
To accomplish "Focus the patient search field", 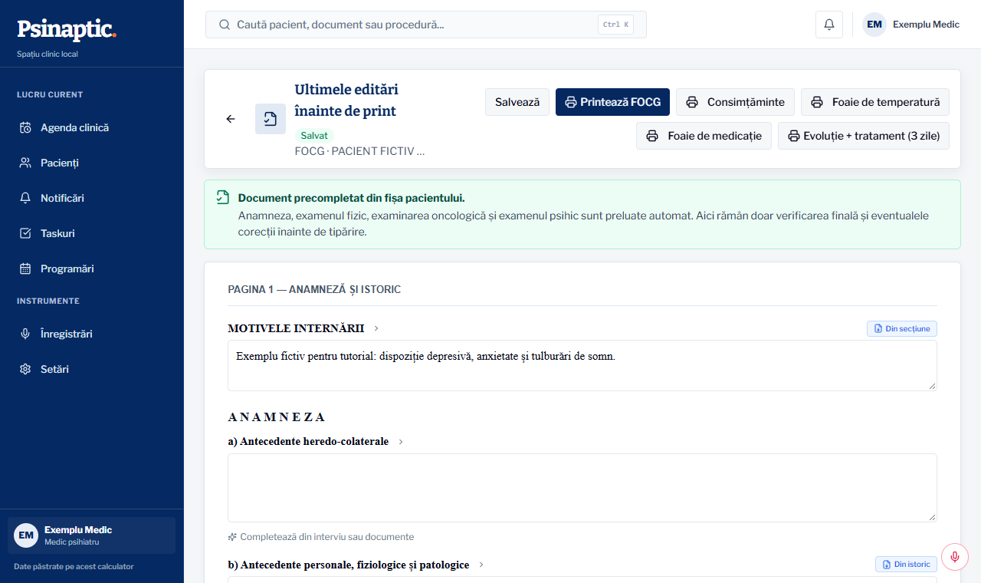I will coord(426,25).
